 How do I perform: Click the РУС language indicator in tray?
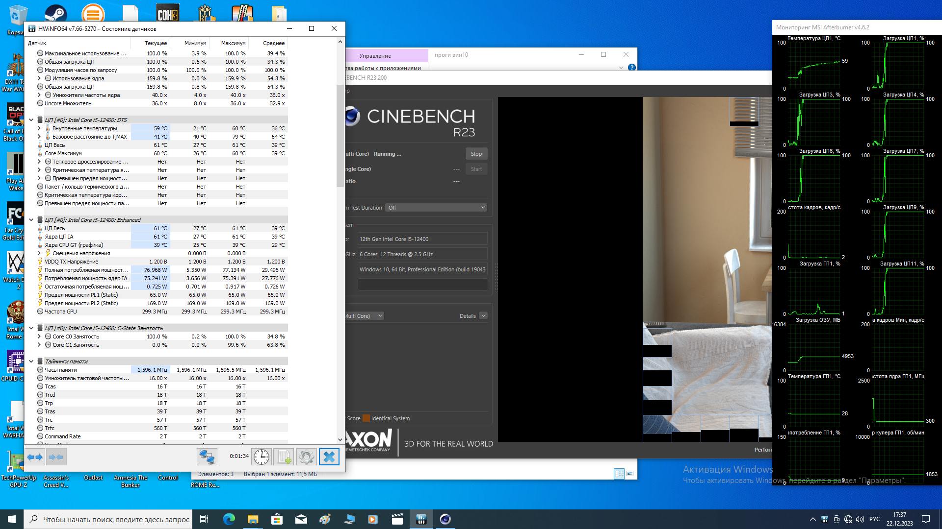[x=874, y=519]
